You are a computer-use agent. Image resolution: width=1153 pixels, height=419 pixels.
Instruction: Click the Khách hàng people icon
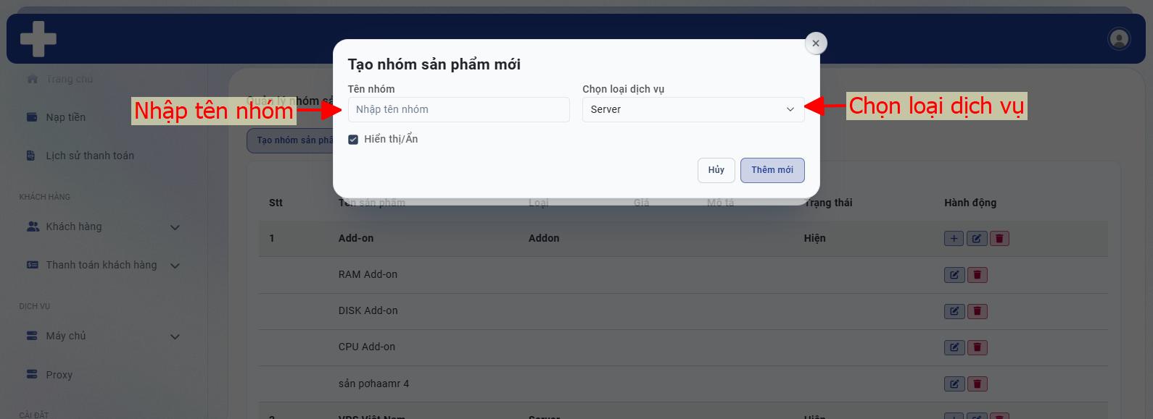click(x=33, y=227)
